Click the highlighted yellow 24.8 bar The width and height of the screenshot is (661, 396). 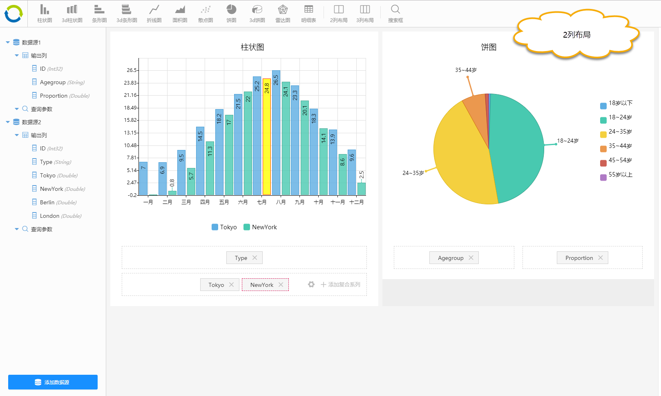point(266,136)
